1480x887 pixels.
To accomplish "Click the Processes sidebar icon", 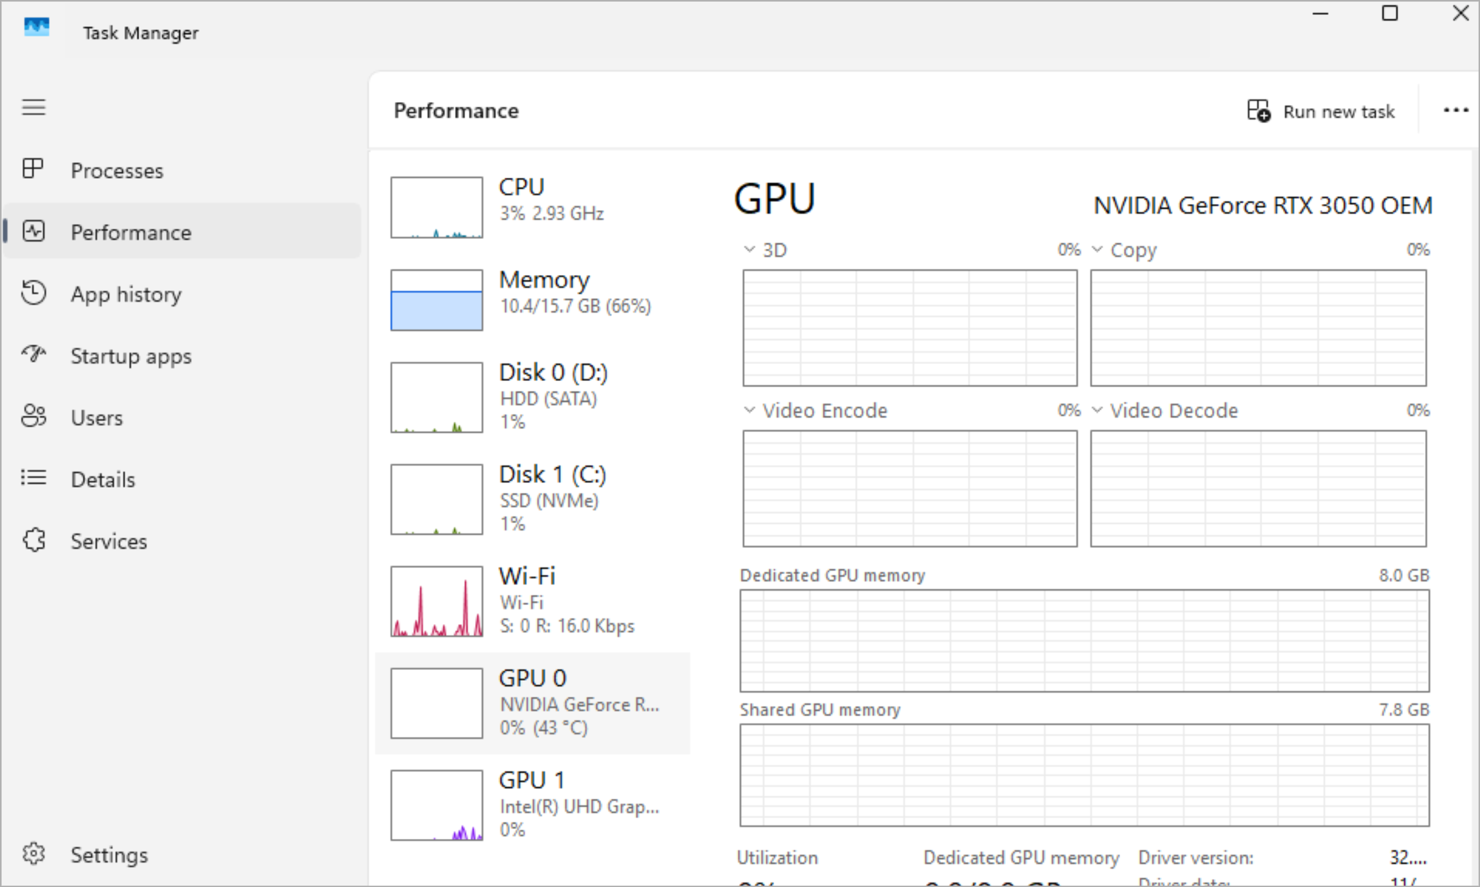I will [x=33, y=168].
